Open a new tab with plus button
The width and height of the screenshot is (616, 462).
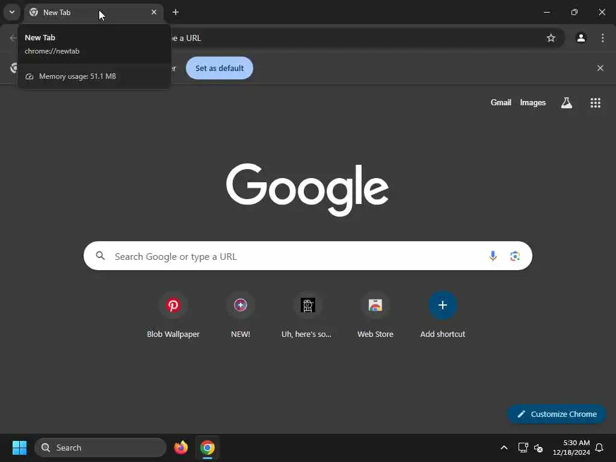[x=176, y=12]
